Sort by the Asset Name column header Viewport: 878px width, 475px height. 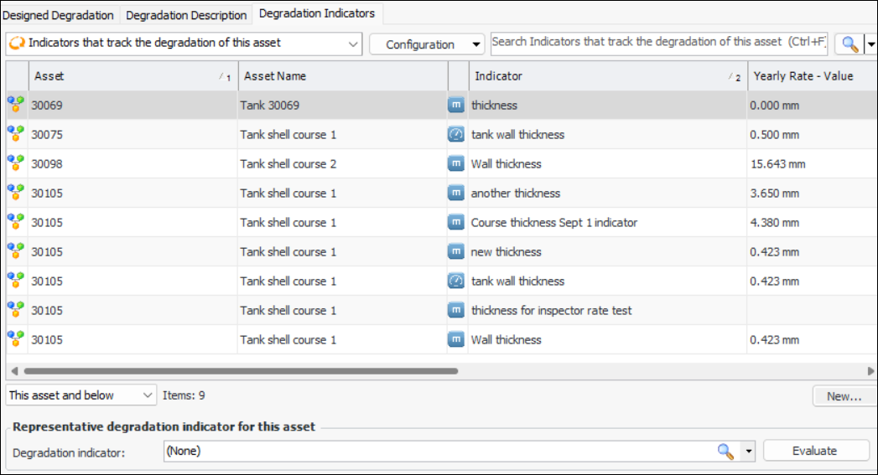click(341, 76)
